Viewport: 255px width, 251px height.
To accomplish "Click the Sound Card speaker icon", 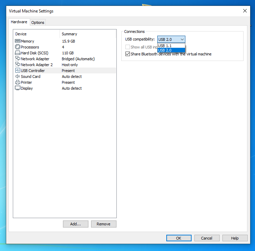I will (x=18, y=77).
